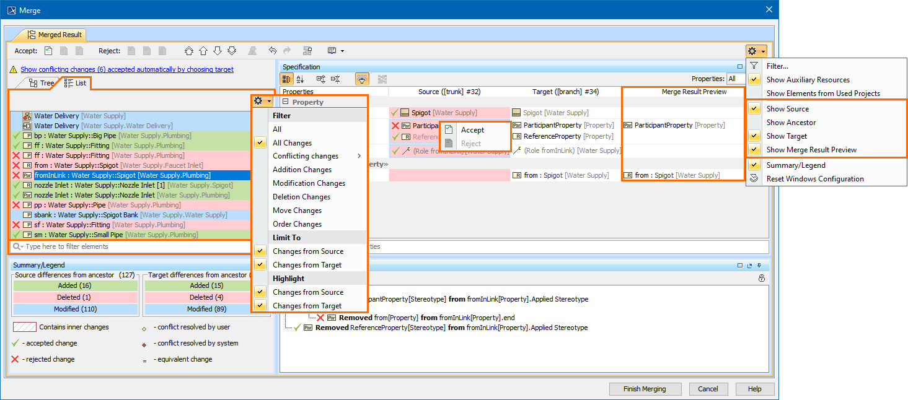The height and width of the screenshot is (400, 908).
Task: Click the filter elements search field
Action: pyautogui.click(x=130, y=246)
